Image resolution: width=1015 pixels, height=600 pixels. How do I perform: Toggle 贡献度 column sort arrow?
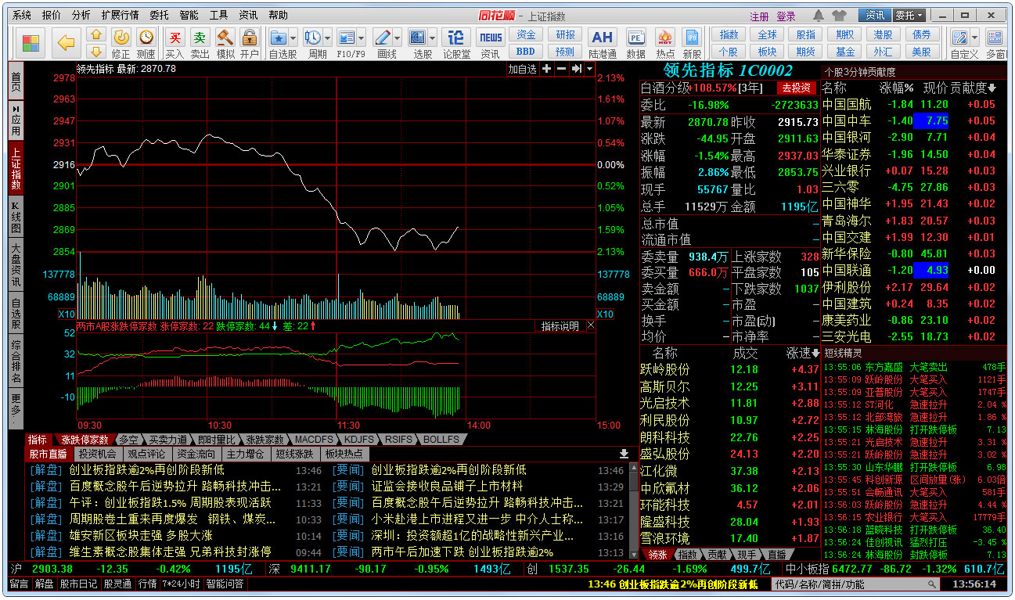[992, 88]
